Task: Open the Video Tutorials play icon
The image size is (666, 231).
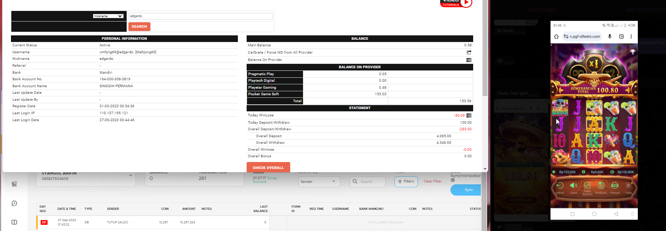Action: click(466, 3)
